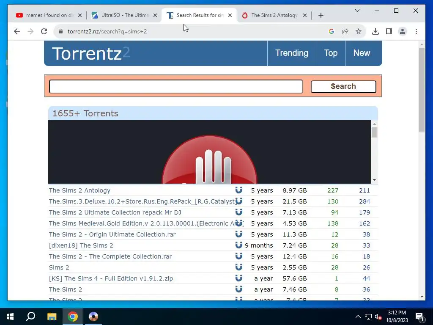Open the muted volume tray icon
Screen dimensions: 433x325
378,317
